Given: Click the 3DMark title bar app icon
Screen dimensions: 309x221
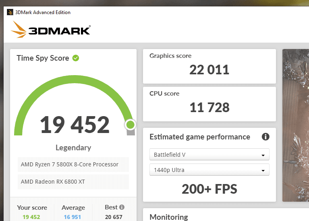Looking at the screenshot, I should [10, 12].
